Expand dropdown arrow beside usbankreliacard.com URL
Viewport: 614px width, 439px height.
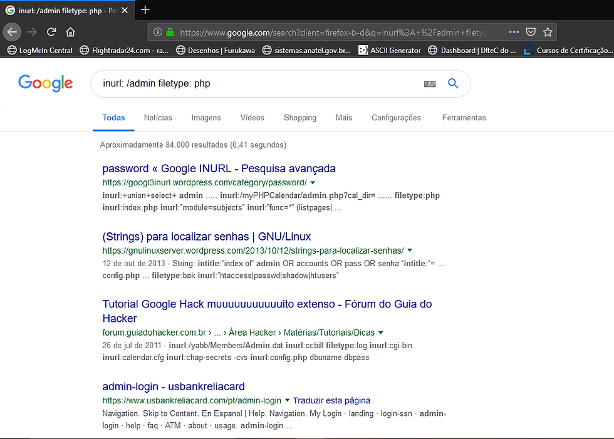[x=287, y=400]
